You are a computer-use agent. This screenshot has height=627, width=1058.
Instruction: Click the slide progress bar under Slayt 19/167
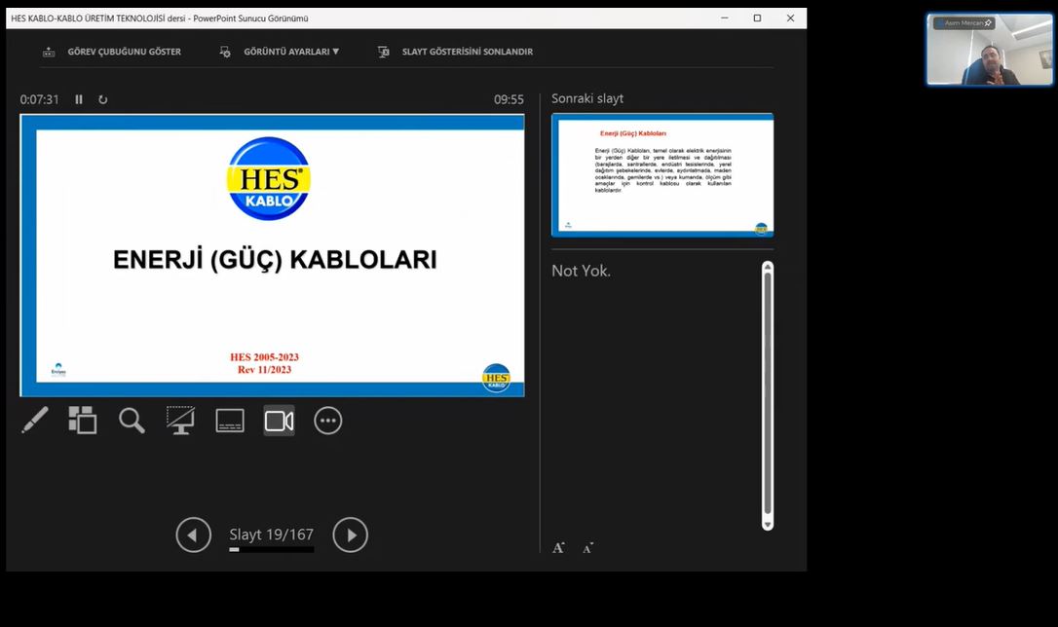point(271,549)
